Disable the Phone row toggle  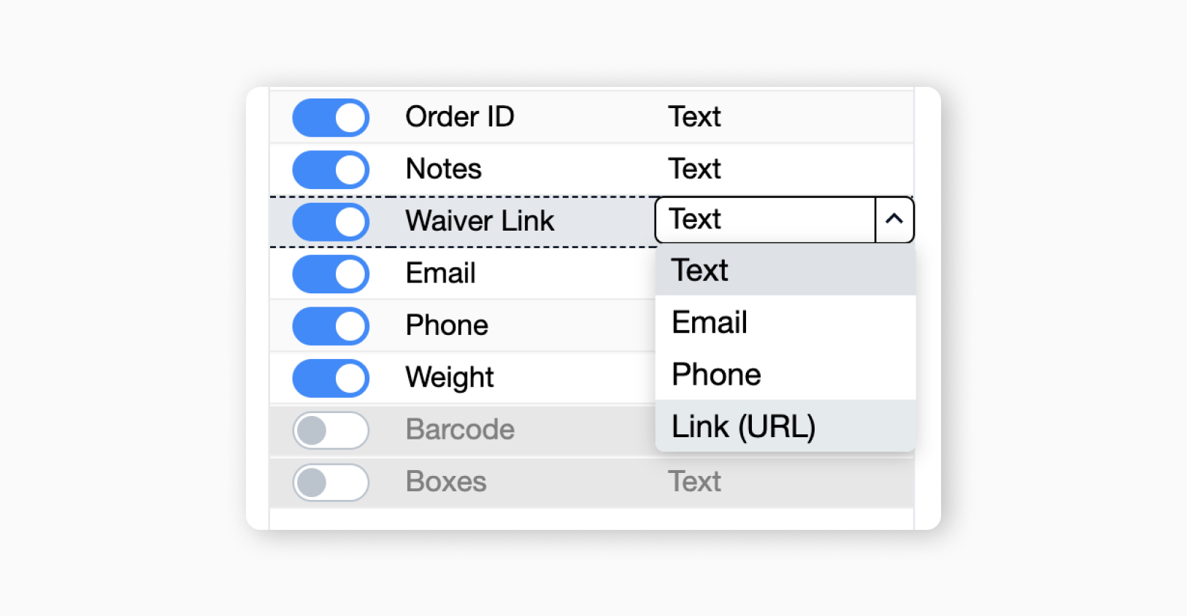(331, 326)
